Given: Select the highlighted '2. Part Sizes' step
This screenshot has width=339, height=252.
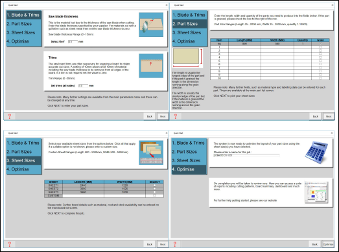Looking at the screenshot, I should click(x=189, y=24).
